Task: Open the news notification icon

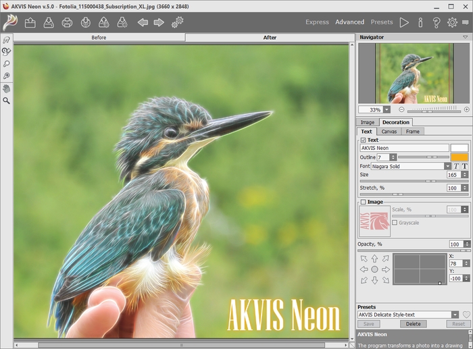Action: coord(466,22)
